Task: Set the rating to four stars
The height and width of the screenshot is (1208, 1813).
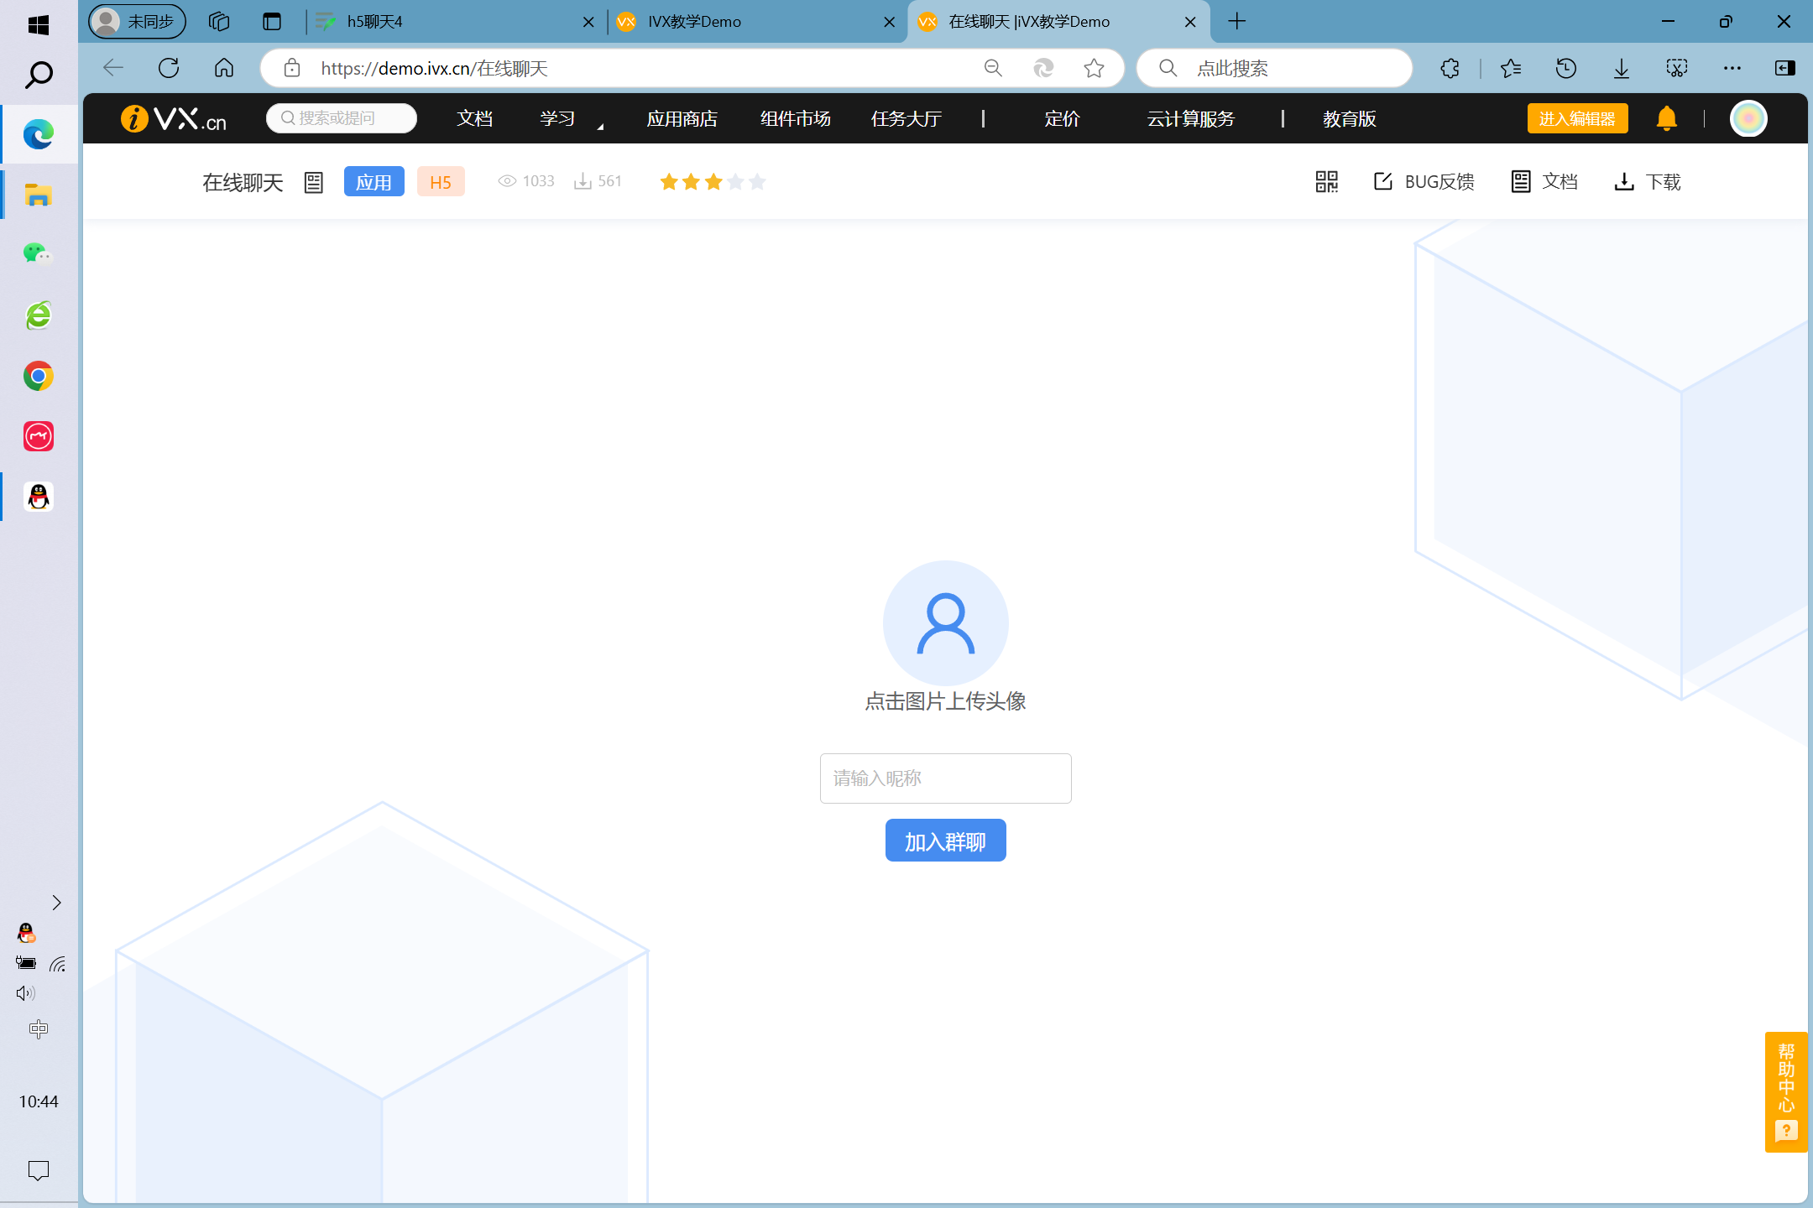Action: coord(735,181)
